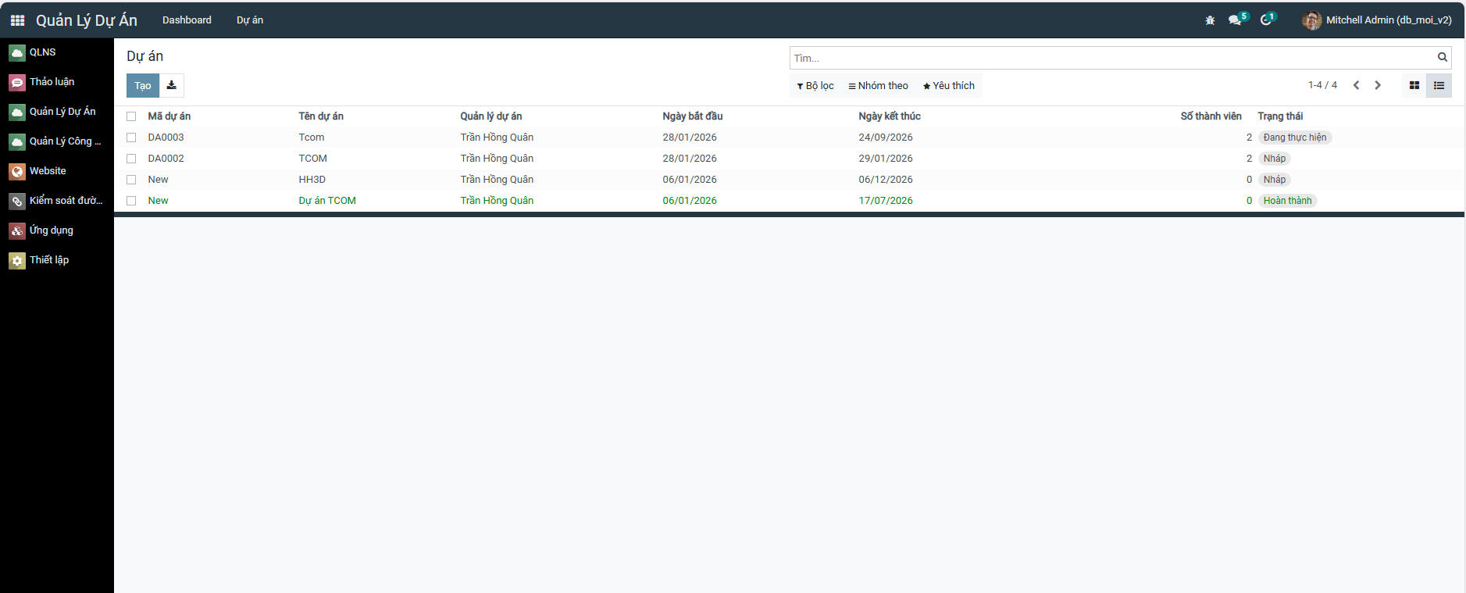
Task: Switch to list view icon
Action: [x=1439, y=85]
